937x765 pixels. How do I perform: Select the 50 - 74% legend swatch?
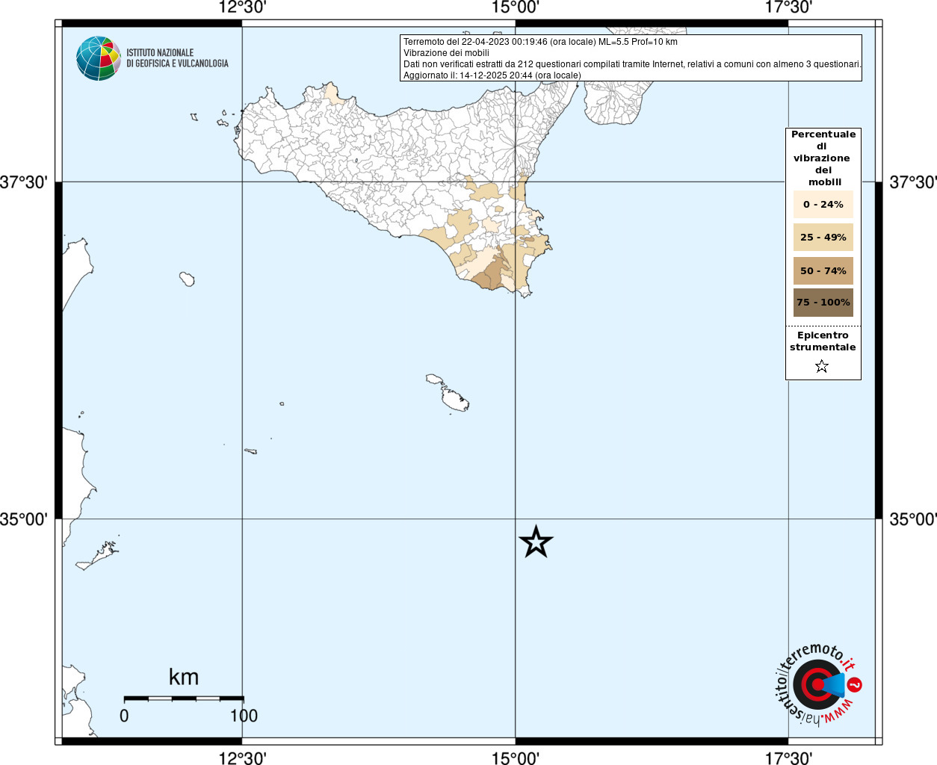pyautogui.click(x=823, y=270)
